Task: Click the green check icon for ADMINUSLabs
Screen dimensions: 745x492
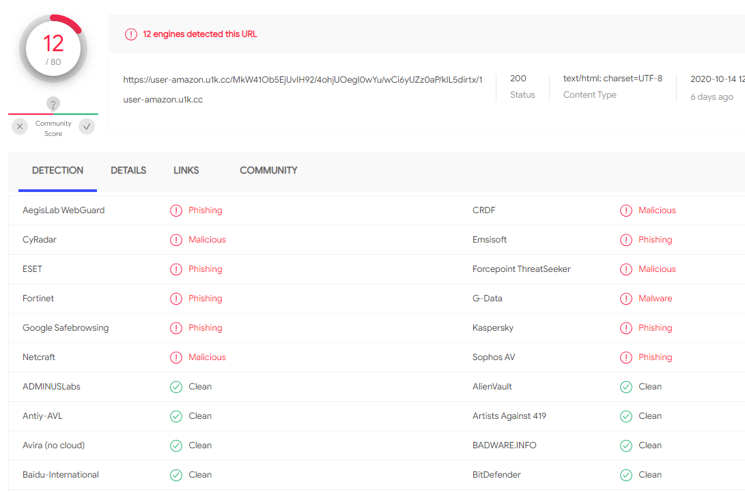Action: point(176,387)
